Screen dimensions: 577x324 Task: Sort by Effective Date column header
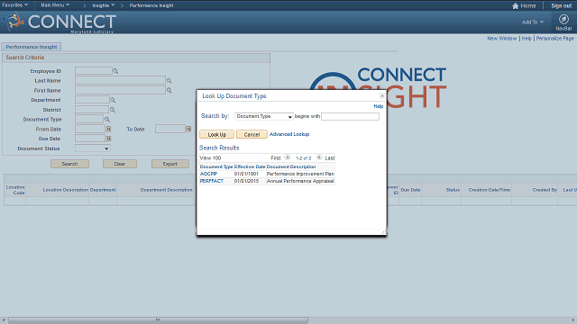pos(250,166)
